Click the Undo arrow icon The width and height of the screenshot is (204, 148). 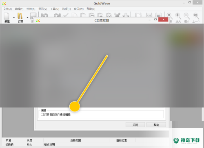pyautogui.click(x=44, y=15)
